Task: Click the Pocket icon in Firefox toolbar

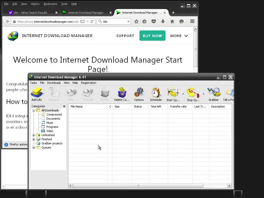Action: pyautogui.click(x=154, y=21)
